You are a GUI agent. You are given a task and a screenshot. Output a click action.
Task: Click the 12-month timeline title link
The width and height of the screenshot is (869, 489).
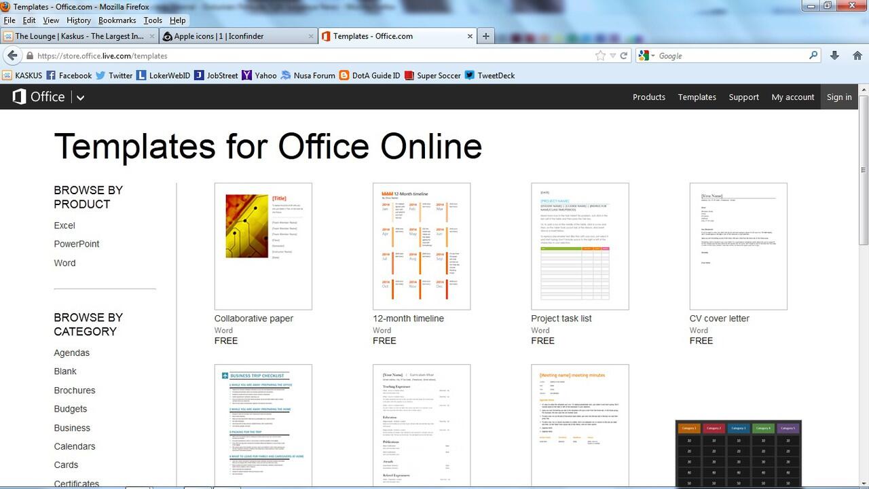[x=408, y=319]
